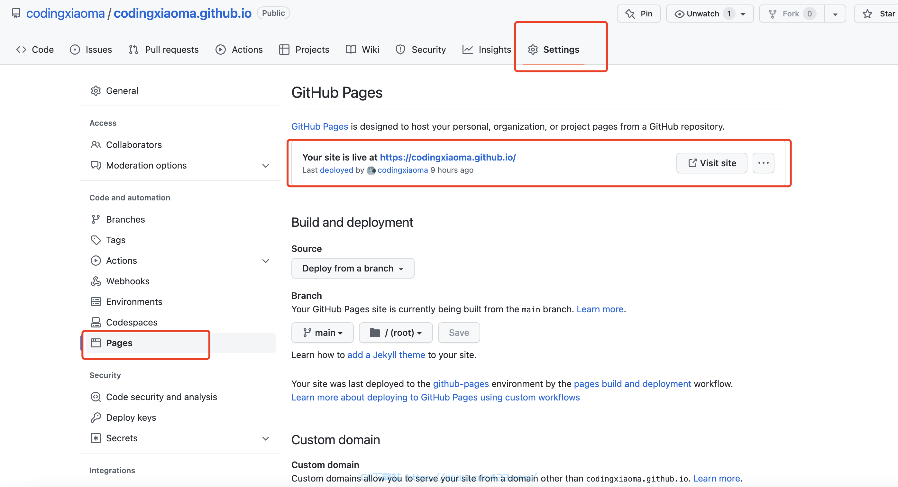Open the / (root) folder dropdown
898x487 pixels.
coord(396,333)
